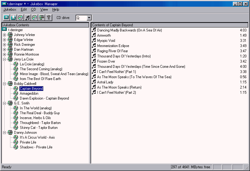Click the Jukebox Contents column header
This screenshot has height=171, width=250.
(x=46, y=25)
